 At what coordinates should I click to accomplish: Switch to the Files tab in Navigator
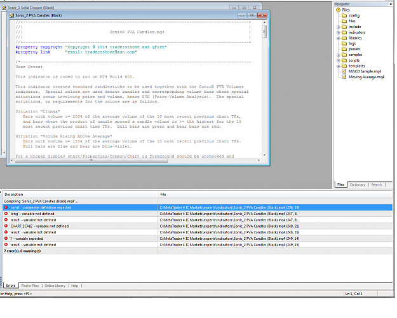[x=340, y=184]
